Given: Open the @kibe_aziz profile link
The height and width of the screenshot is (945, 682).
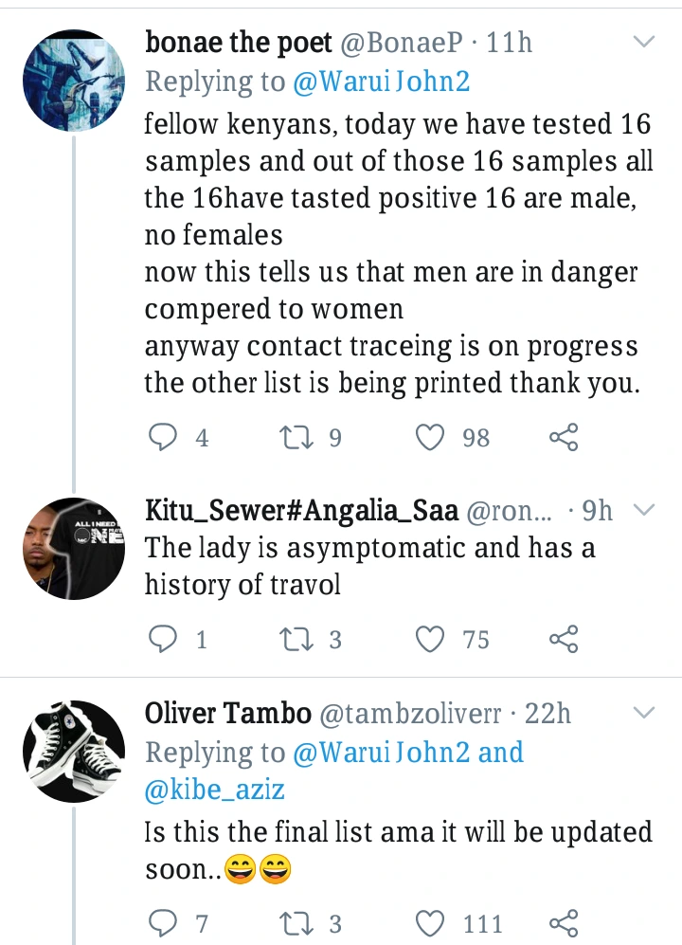Looking at the screenshot, I should 214,789.
